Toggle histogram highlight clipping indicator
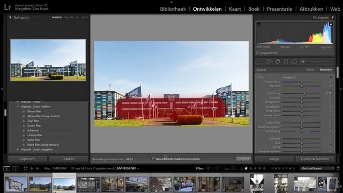 (x=331, y=24)
